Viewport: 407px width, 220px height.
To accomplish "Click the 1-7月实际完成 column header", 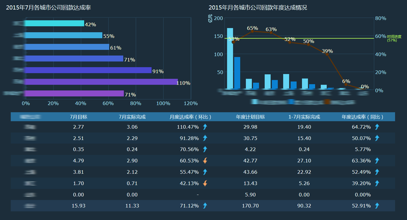I will 304,117.
